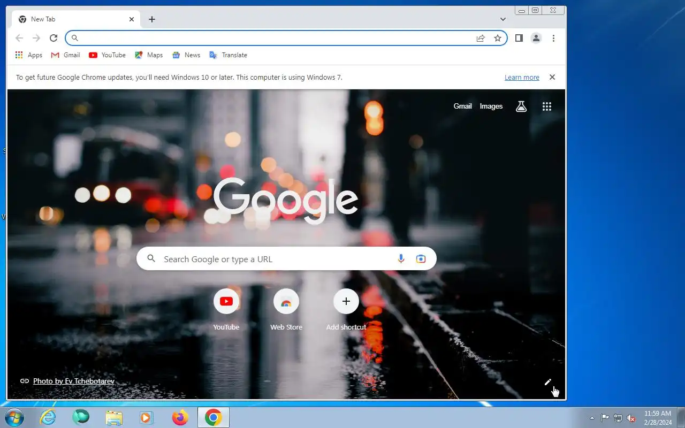The height and width of the screenshot is (428, 685).
Task: Click the muted volume tray icon
Action: tap(631, 418)
